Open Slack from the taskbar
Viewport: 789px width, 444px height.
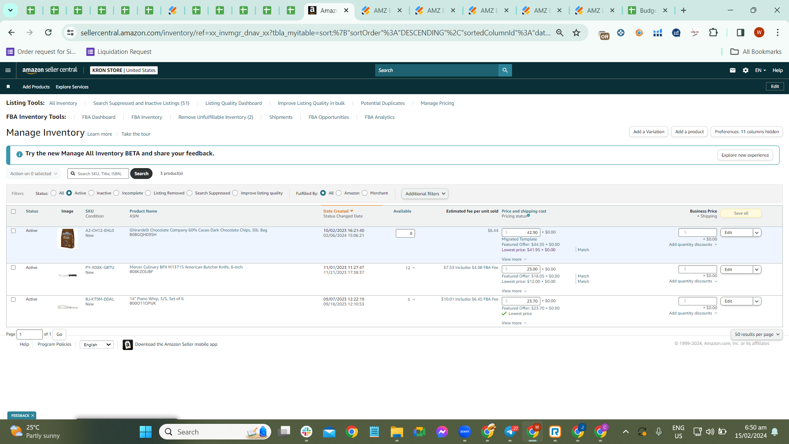point(307,432)
